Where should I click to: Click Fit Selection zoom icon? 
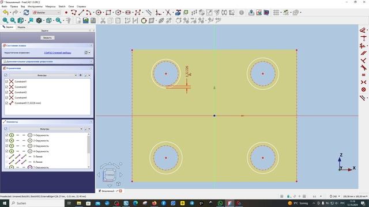pos(13,21)
